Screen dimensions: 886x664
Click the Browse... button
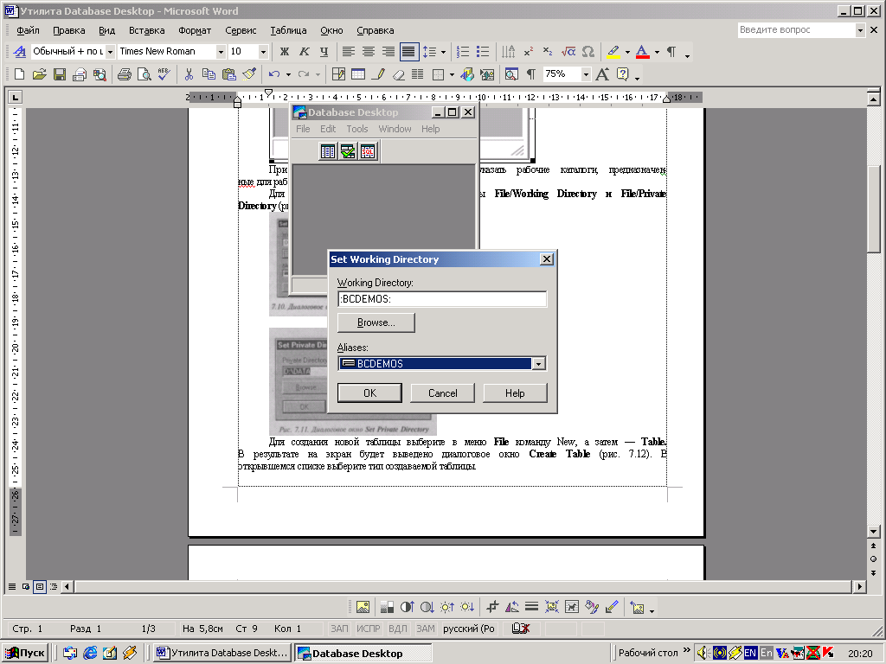coord(376,322)
